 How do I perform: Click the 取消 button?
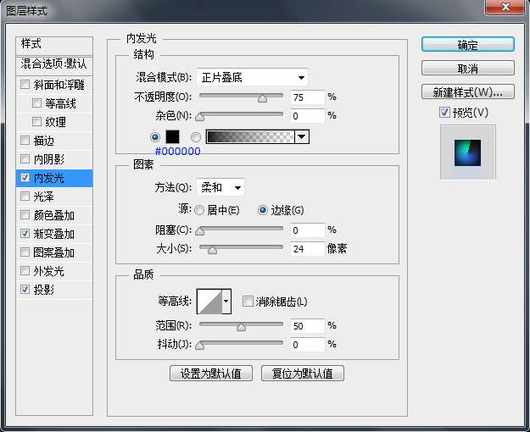coord(468,69)
